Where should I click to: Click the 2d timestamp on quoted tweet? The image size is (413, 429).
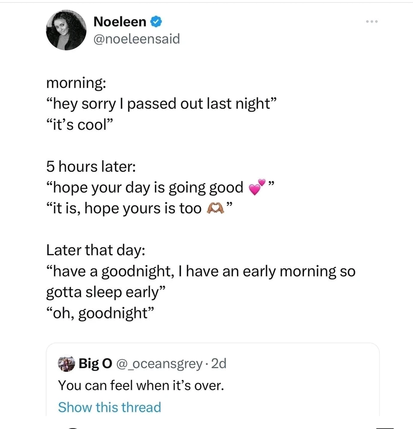point(219,364)
